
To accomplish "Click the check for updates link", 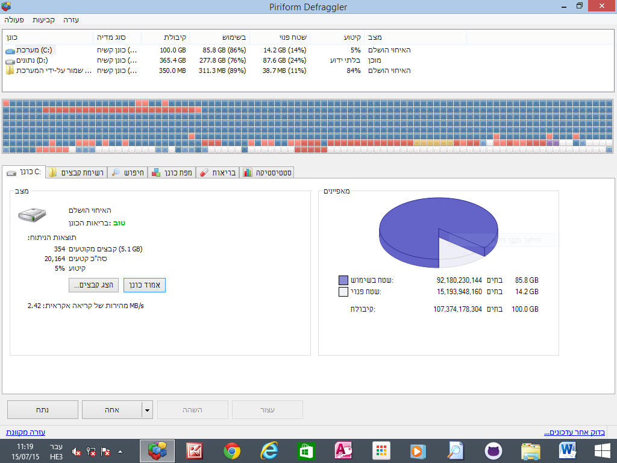I will (x=574, y=432).
